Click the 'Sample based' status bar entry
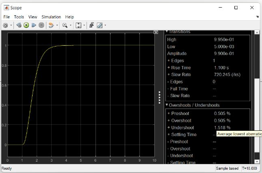 (x=227, y=169)
